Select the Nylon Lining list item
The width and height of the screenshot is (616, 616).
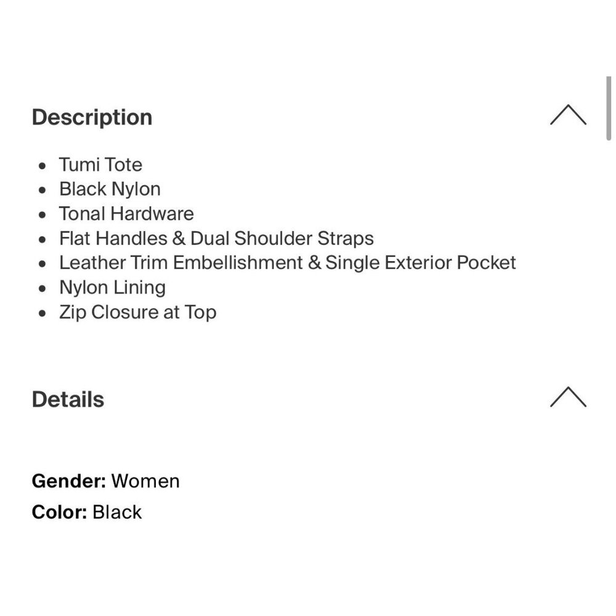coord(112,288)
